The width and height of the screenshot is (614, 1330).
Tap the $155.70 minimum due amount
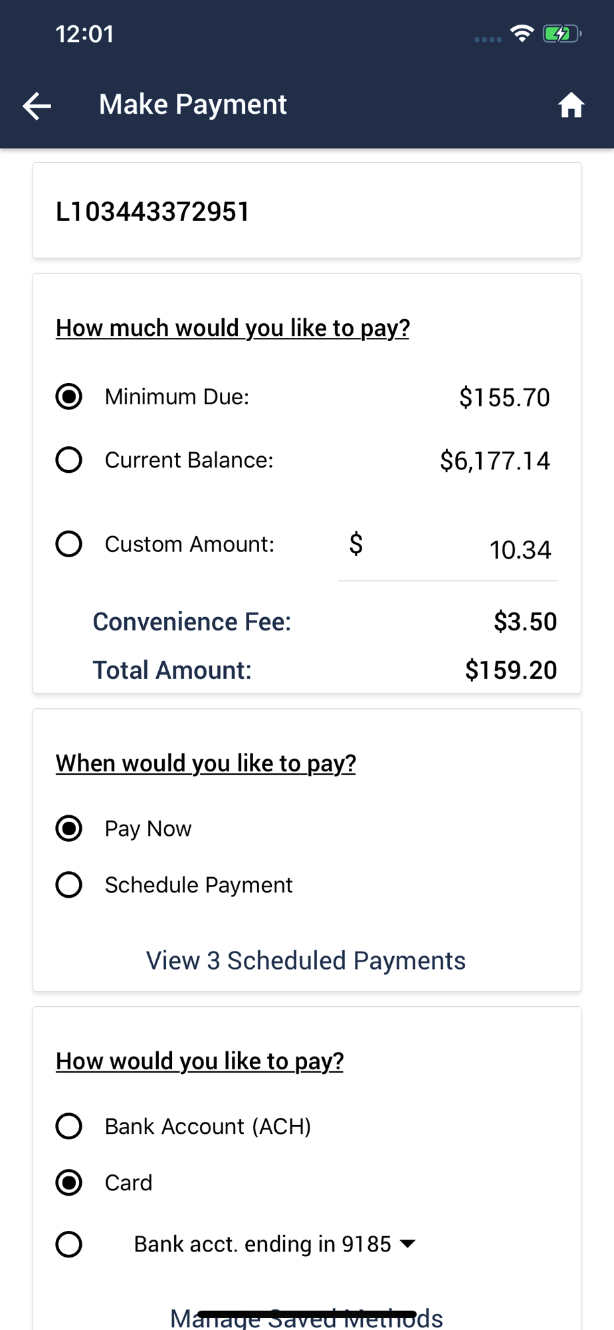click(x=504, y=398)
